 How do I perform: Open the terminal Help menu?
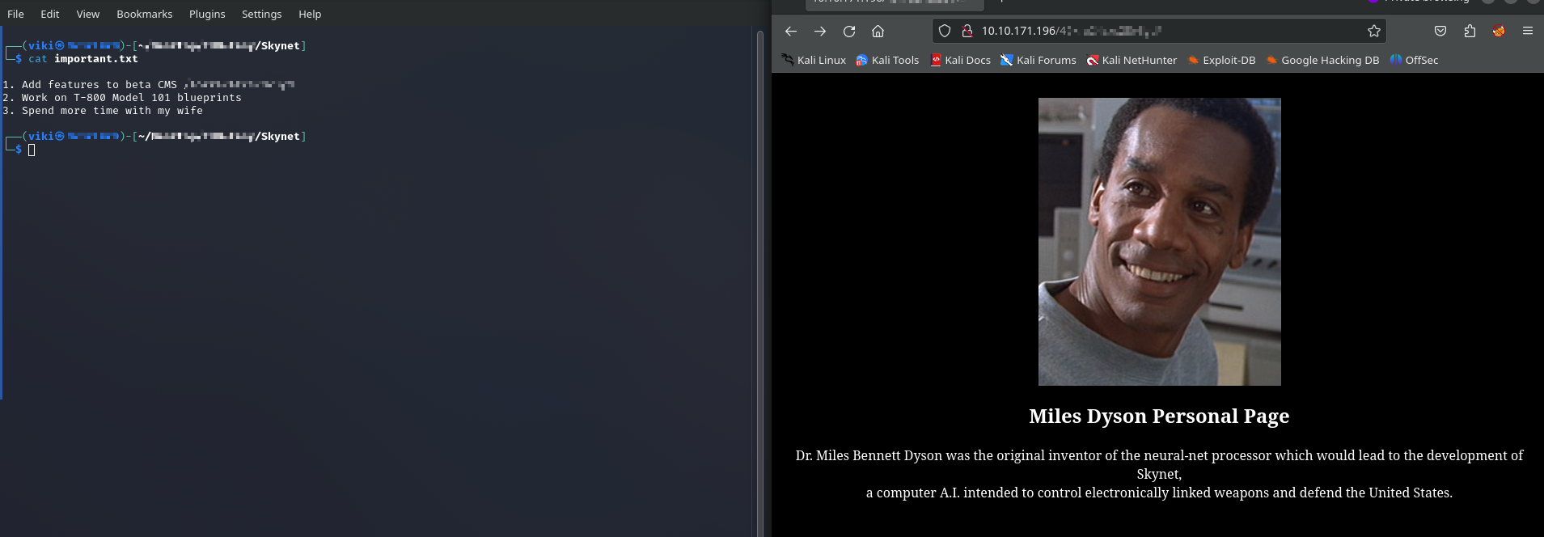click(310, 14)
